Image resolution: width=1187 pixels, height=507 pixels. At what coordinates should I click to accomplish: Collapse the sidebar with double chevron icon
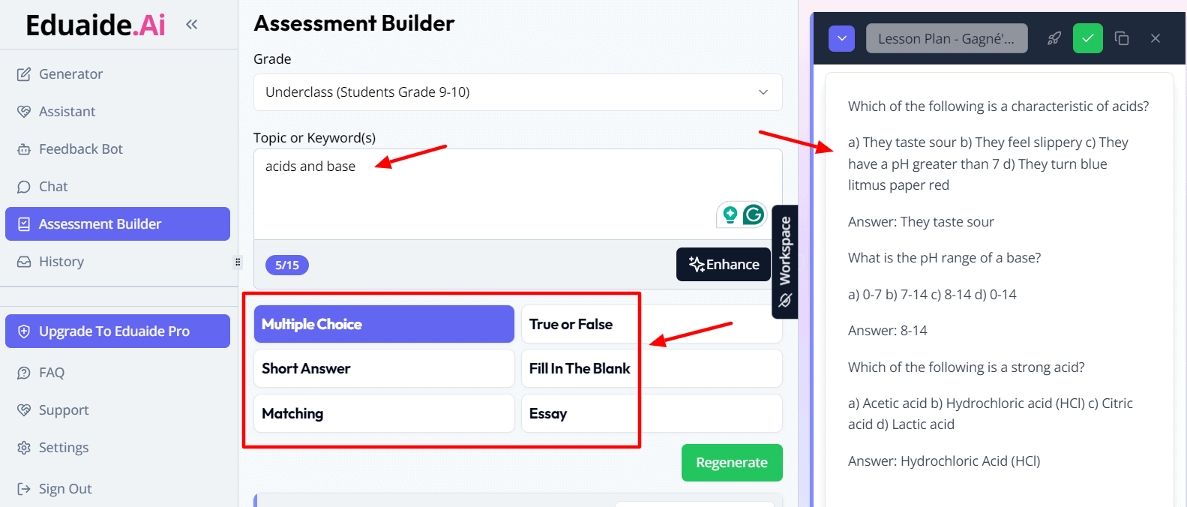(x=191, y=25)
